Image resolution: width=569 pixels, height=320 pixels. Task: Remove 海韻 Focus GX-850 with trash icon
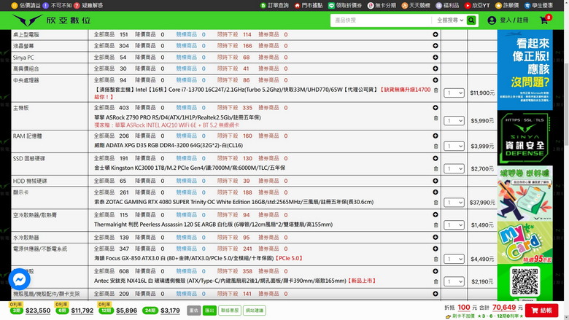[x=436, y=259]
